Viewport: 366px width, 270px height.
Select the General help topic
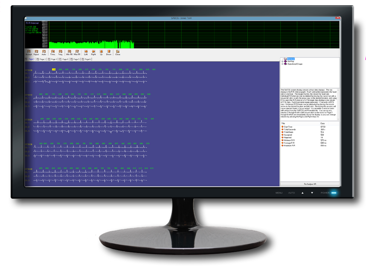(291, 59)
